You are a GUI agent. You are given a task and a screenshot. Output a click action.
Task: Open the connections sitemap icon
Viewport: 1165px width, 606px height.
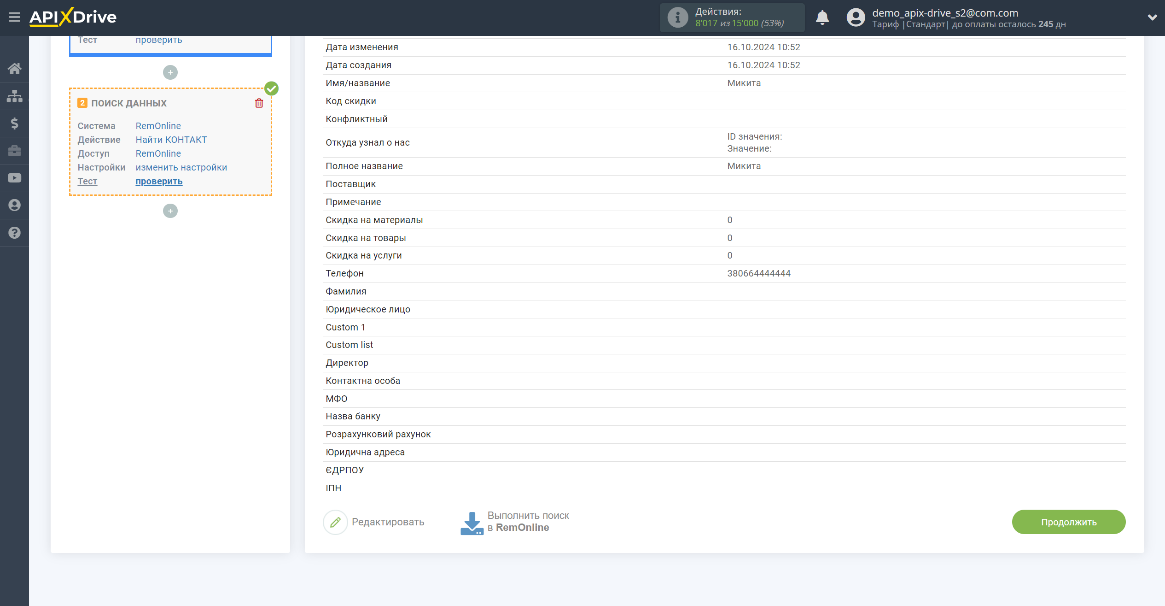(x=14, y=96)
